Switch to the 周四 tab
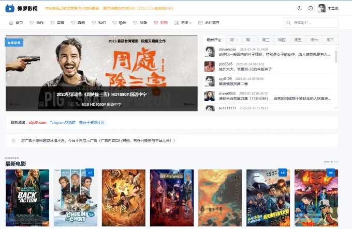This screenshot has width=352, height=229. [x=282, y=40]
